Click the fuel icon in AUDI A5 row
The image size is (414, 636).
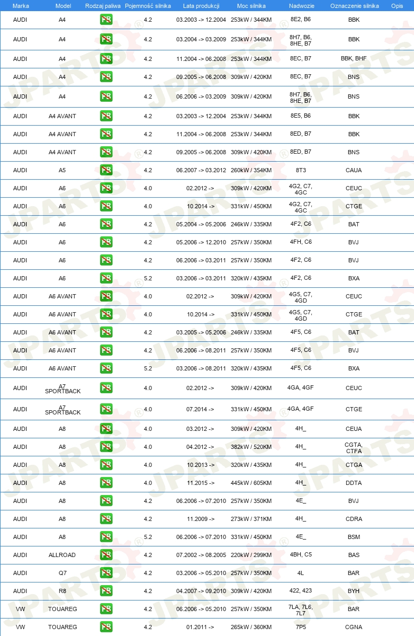(106, 170)
